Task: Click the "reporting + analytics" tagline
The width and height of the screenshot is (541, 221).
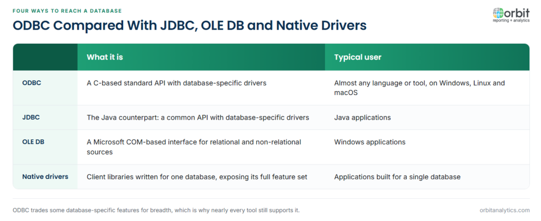Action: 511,21
